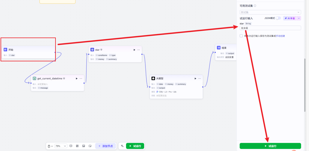Click output tag in 大模型 node
This screenshot has width=309, height=151.
[161, 88]
